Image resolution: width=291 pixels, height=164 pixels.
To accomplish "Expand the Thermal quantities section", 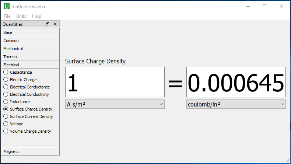I will (x=30, y=57).
